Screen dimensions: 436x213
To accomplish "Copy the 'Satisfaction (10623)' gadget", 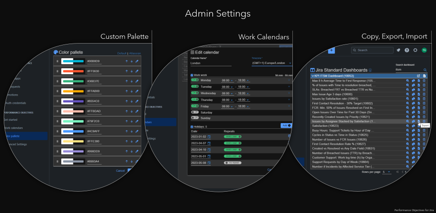I will (x=413, y=126).
